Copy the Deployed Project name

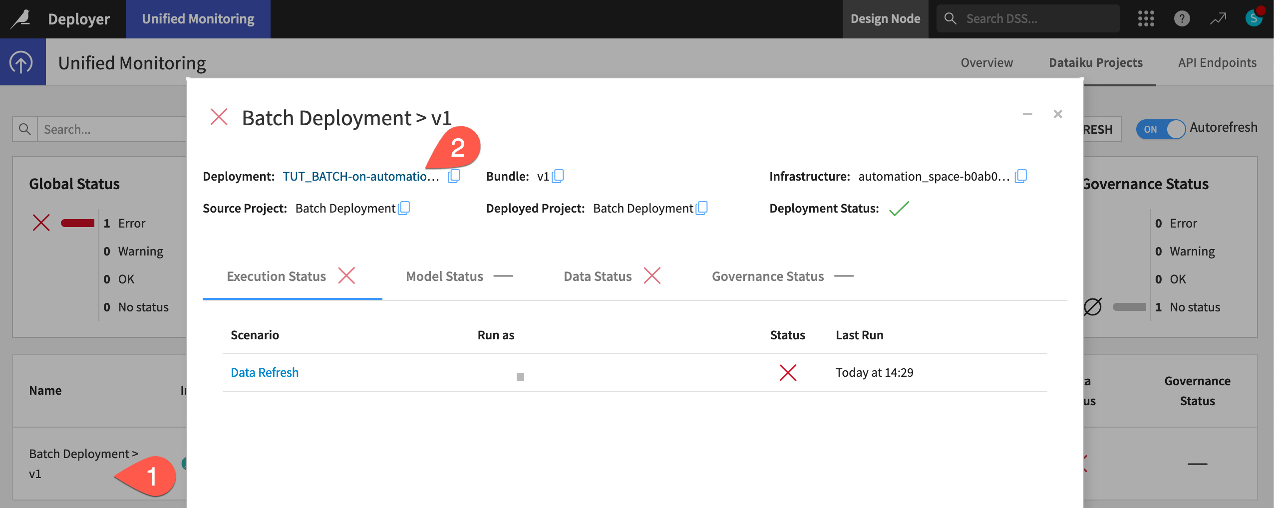click(701, 208)
